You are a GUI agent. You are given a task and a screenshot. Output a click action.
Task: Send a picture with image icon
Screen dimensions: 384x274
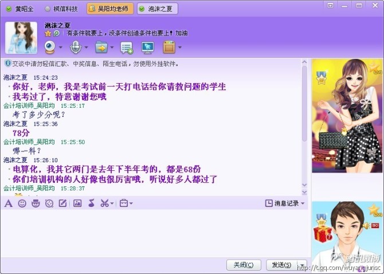tap(77, 203)
